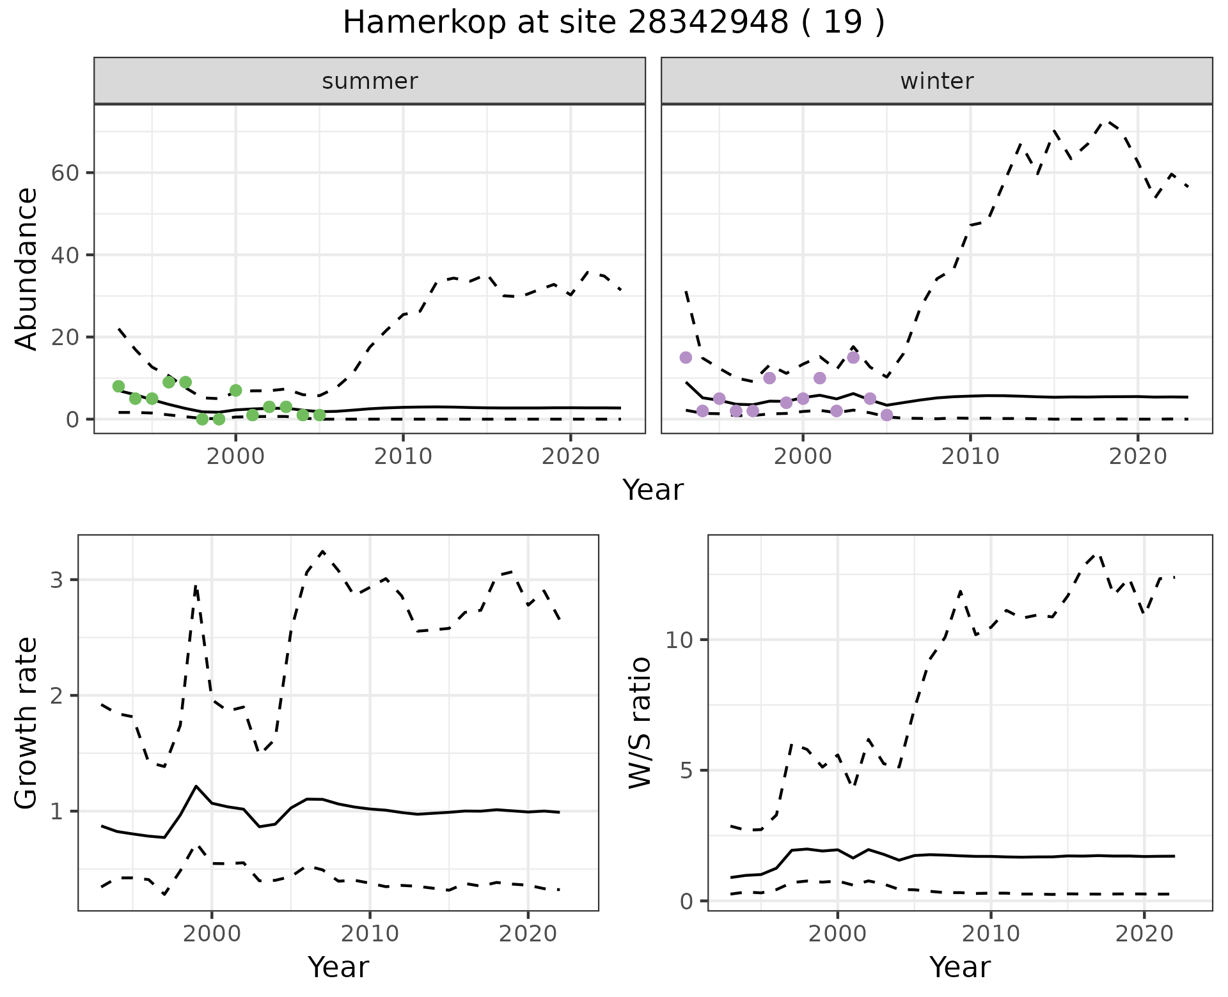
Task: Click the Year label under W/S ratio plot
Action: [x=960, y=967]
